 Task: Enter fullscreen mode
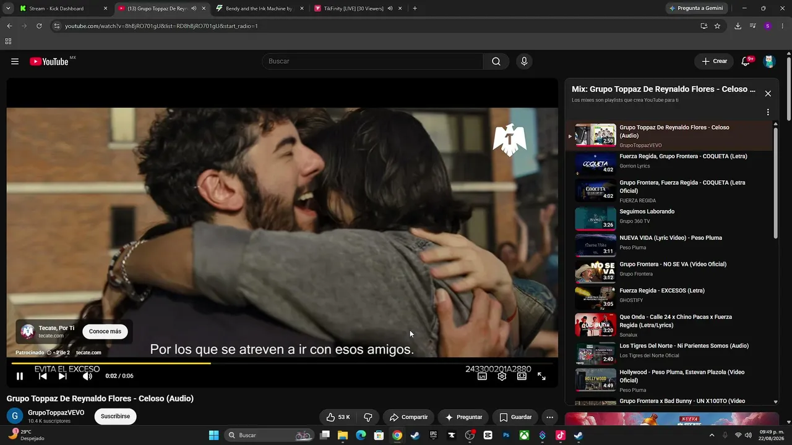click(541, 376)
